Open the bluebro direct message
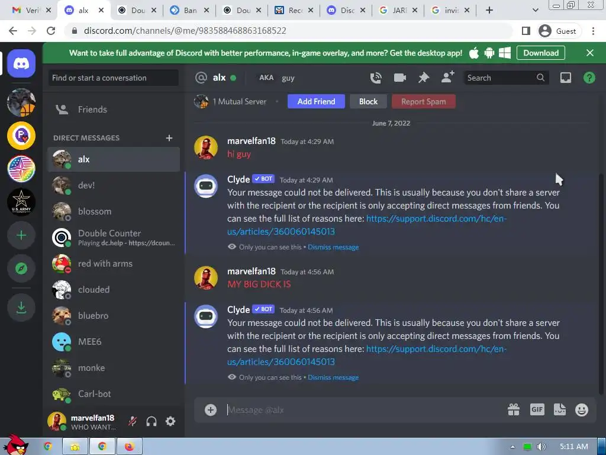This screenshot has height=455, width=606. 114,316
